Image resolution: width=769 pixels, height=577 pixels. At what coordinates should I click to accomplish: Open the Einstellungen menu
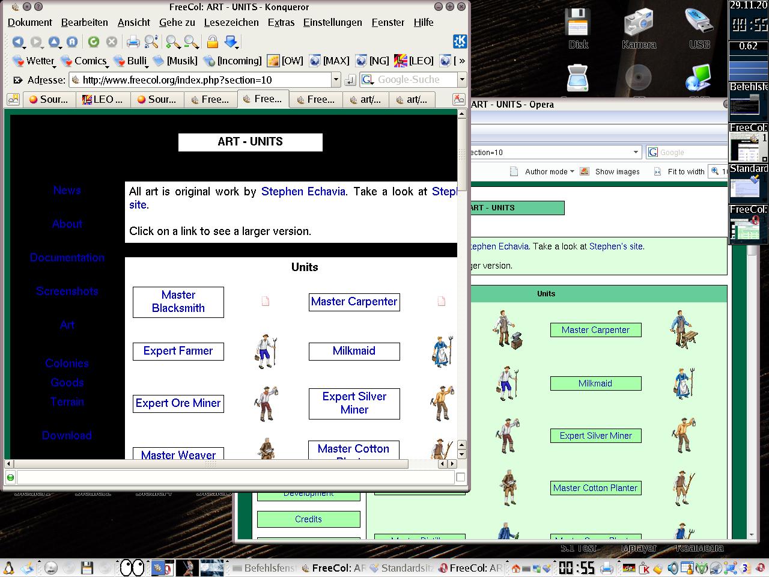tap(332, 22)
